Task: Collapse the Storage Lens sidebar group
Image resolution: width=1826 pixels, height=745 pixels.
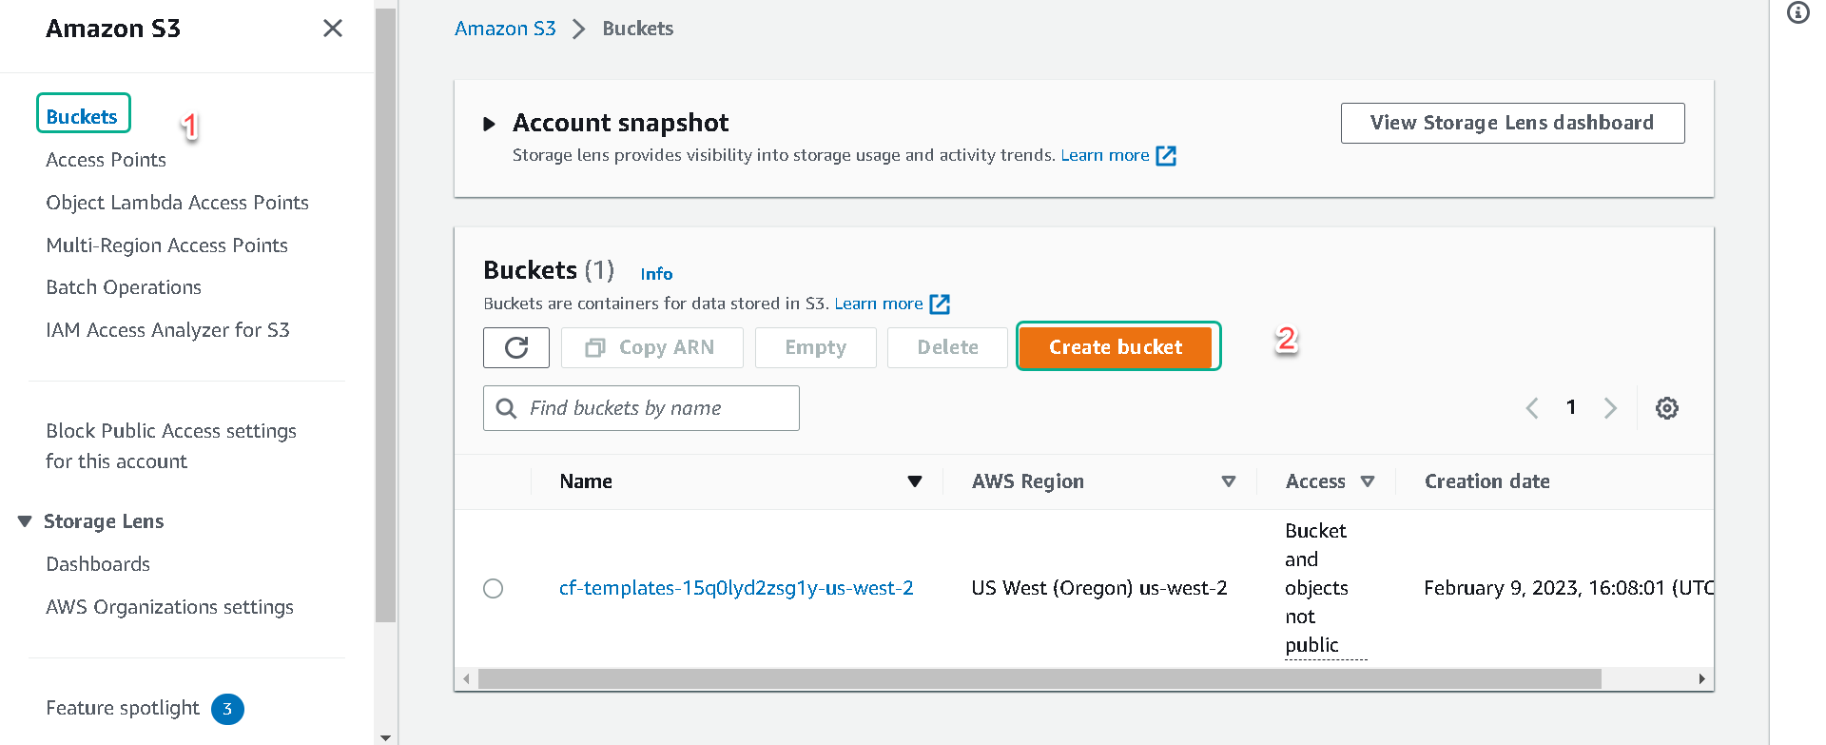Action: click(x=25, y=521)
